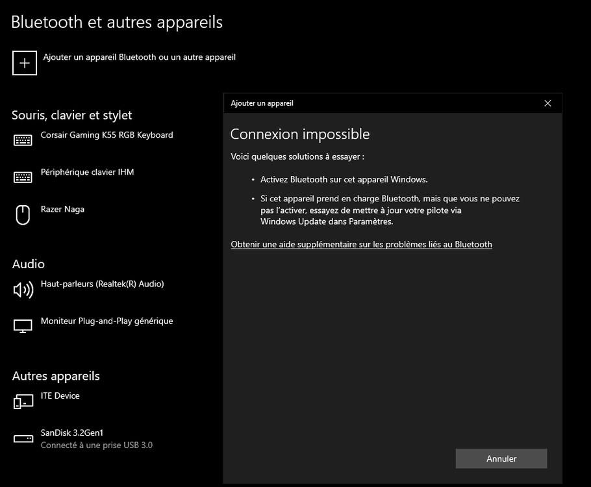Viewport: 591px width, 487px height.
Task: Choose the ITE Device name
Action: click(x=60, y=395)
